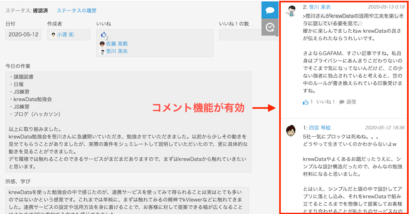Click 小渡 拓 avatar in 作成者 field
This screenshot has width=409, height=214.
[54, 35]
